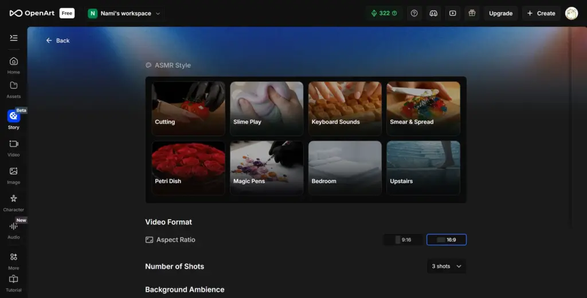The width and height of the screenshot is (587, 298).
Task: Go Back to previous page
Action: (x=58, y=41)
